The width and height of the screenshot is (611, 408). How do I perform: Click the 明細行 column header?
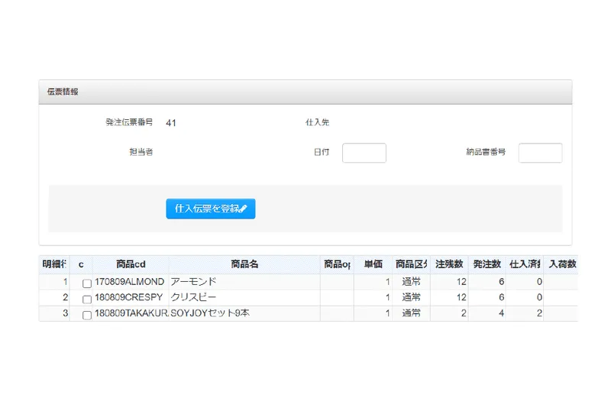coord(54,264)
